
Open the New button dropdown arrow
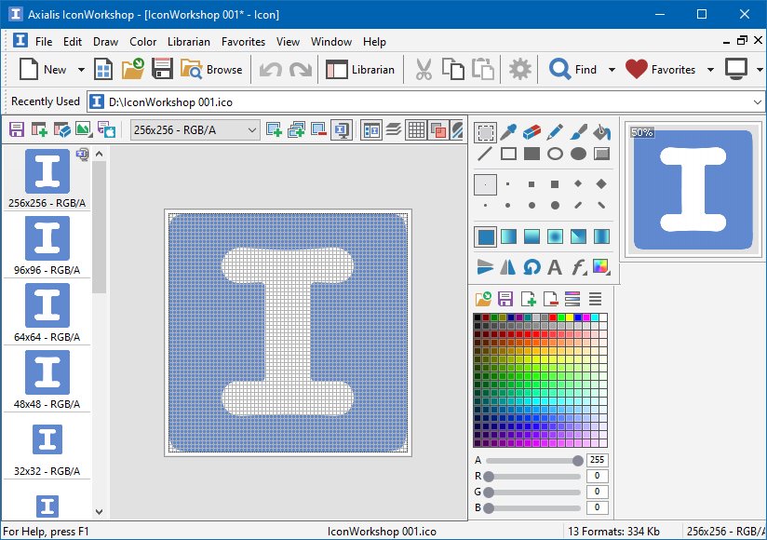click(x=82, y=69)
